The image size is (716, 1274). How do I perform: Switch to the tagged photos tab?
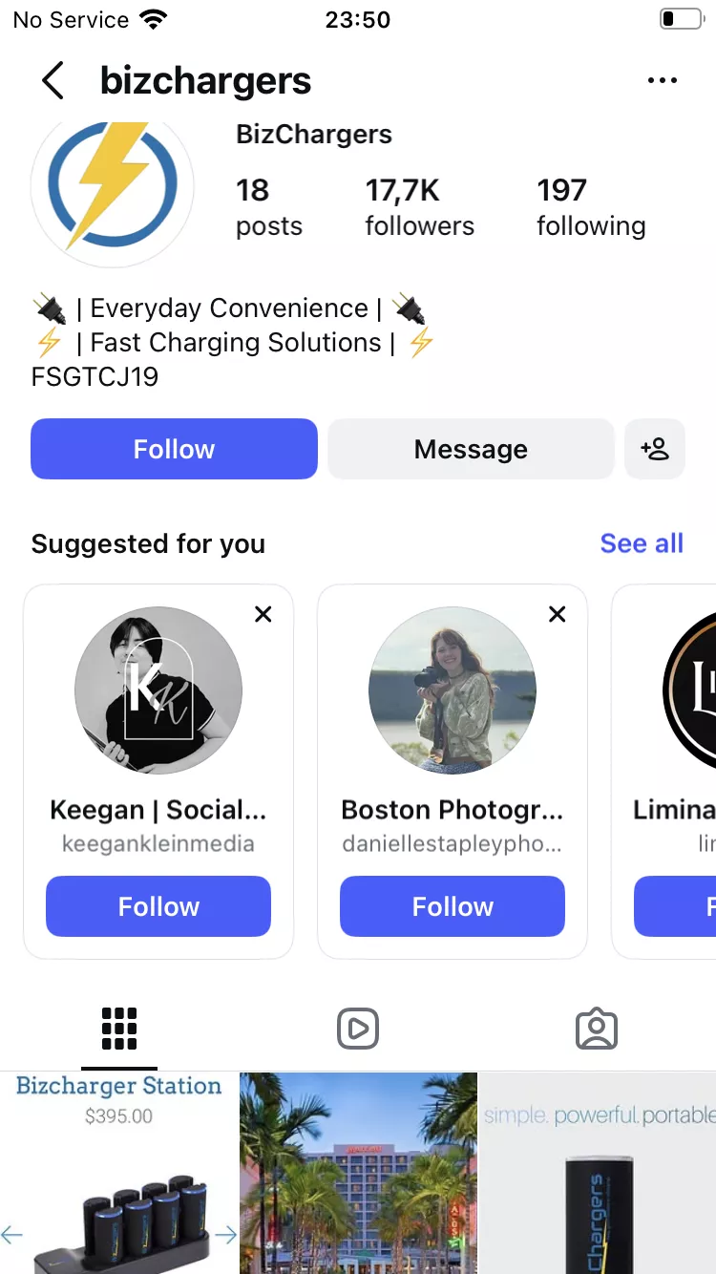coord(597,1029)
